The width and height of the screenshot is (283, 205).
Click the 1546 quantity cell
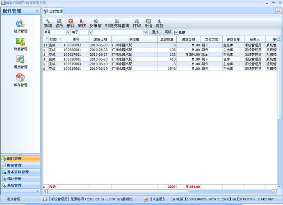[167, 68]
